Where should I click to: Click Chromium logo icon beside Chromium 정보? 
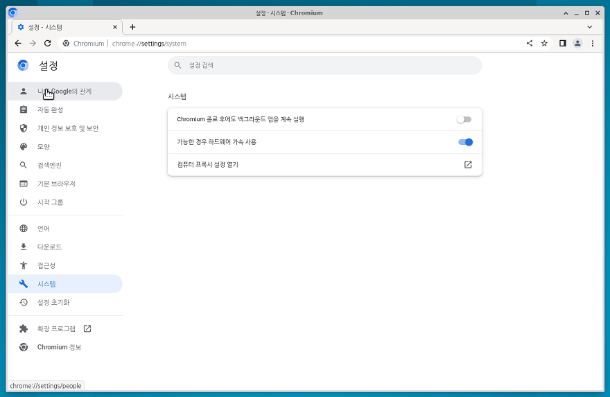point(24,347)
